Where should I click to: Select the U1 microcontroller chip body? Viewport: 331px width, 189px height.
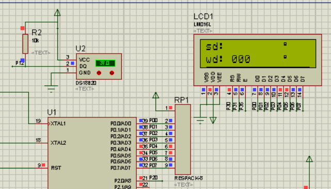92,153
